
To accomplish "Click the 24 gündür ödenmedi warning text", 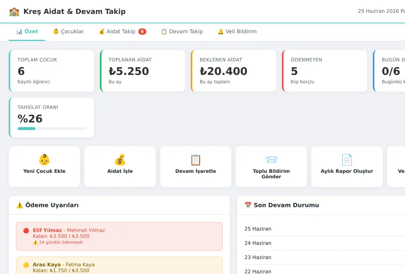I will point(58,242).
